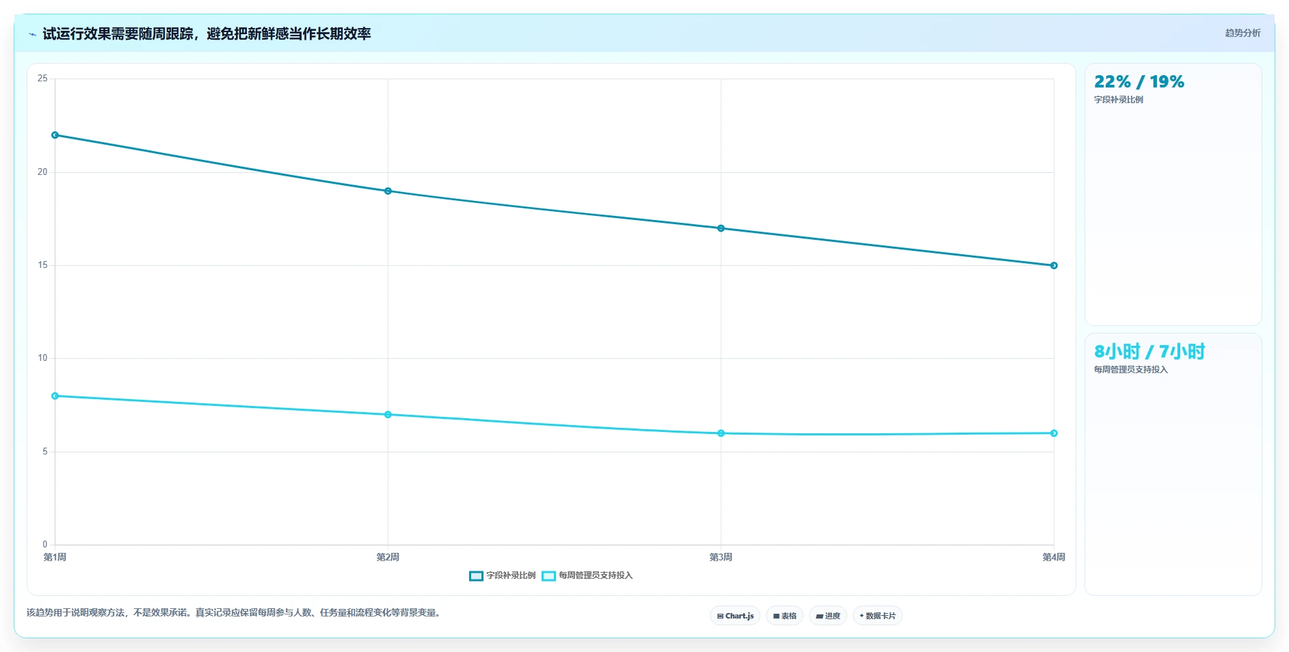Click the 第1周 x-axis label
Viewport: 1289px width, 652px height.
[x=55, y=558]
